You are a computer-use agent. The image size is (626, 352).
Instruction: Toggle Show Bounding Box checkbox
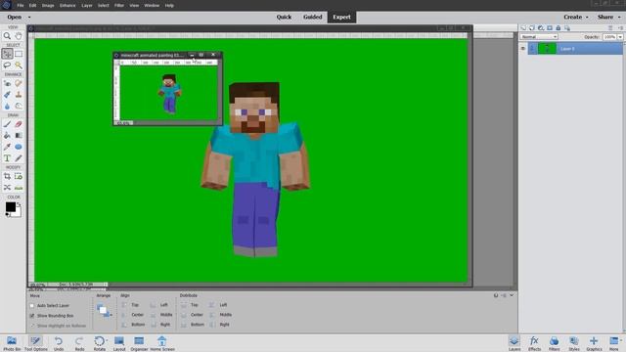point(32,316)
